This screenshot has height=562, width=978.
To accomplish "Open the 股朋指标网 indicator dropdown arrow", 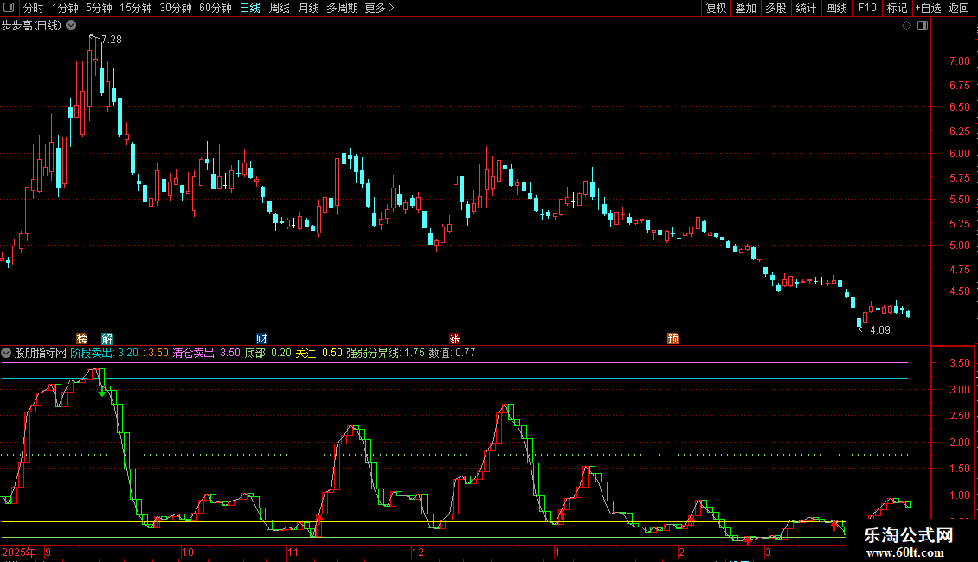I will [x=7, y=353].
